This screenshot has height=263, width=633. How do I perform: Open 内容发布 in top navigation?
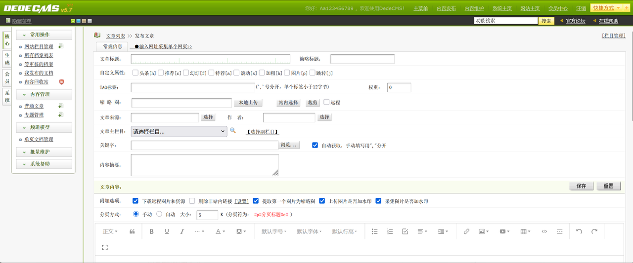(x=446, y=8)
